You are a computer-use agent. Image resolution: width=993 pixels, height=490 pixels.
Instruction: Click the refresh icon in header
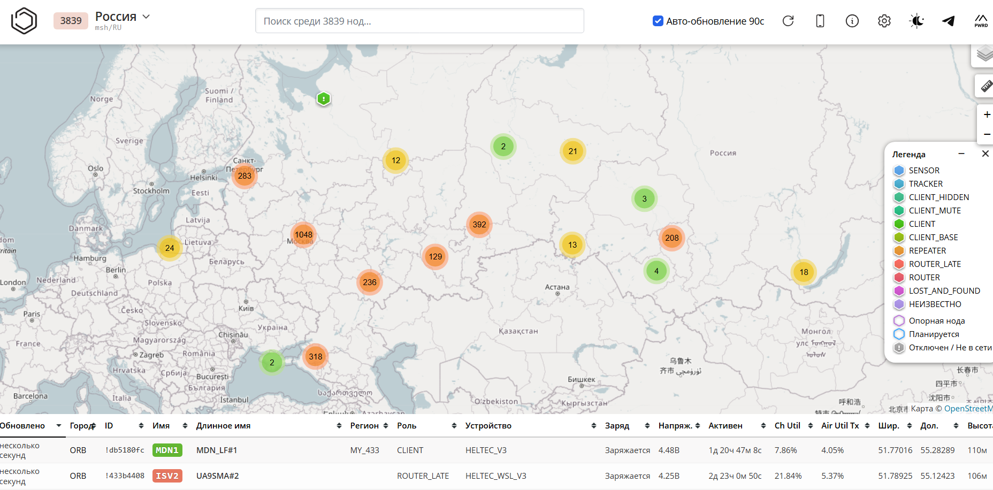click(788, 21)
